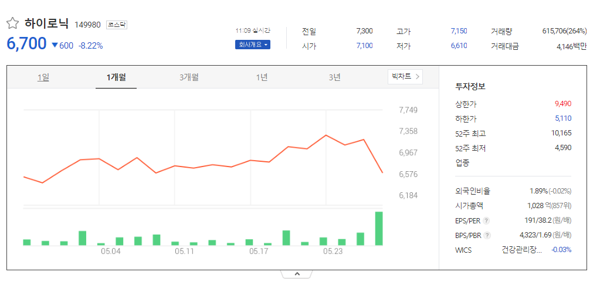Click the 52주 최고 value 10,165
The height and width of the screenshot is (282, 600).
pos(561,133)
